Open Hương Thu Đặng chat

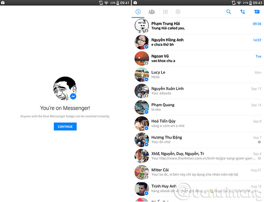tap(198, 139)
